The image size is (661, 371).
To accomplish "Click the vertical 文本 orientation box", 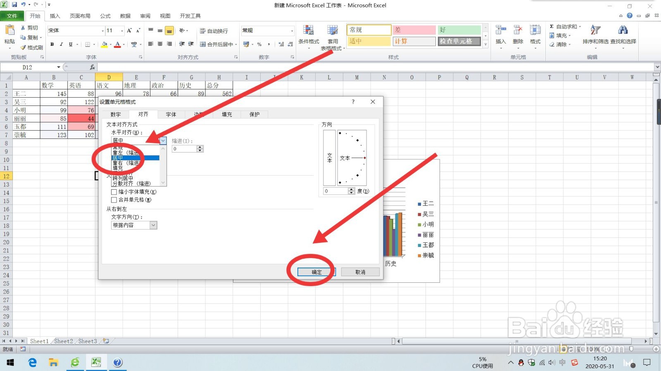I will (x=329, y=158).
